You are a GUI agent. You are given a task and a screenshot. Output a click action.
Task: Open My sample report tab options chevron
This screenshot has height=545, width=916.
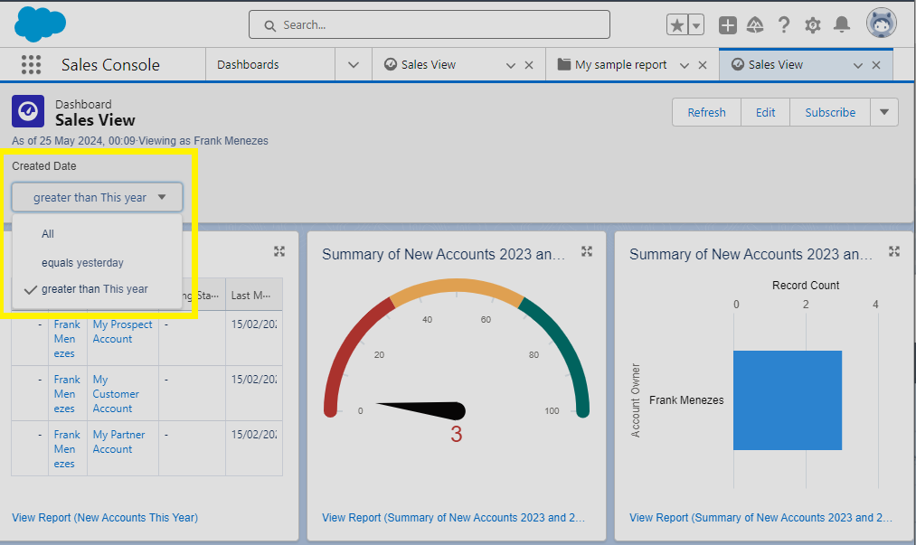tap(685, 65)
